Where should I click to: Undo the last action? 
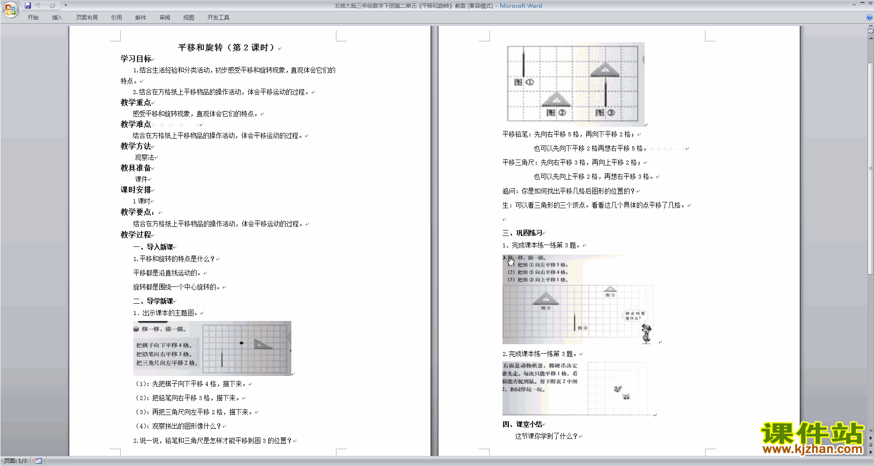(x=38, y=5)
